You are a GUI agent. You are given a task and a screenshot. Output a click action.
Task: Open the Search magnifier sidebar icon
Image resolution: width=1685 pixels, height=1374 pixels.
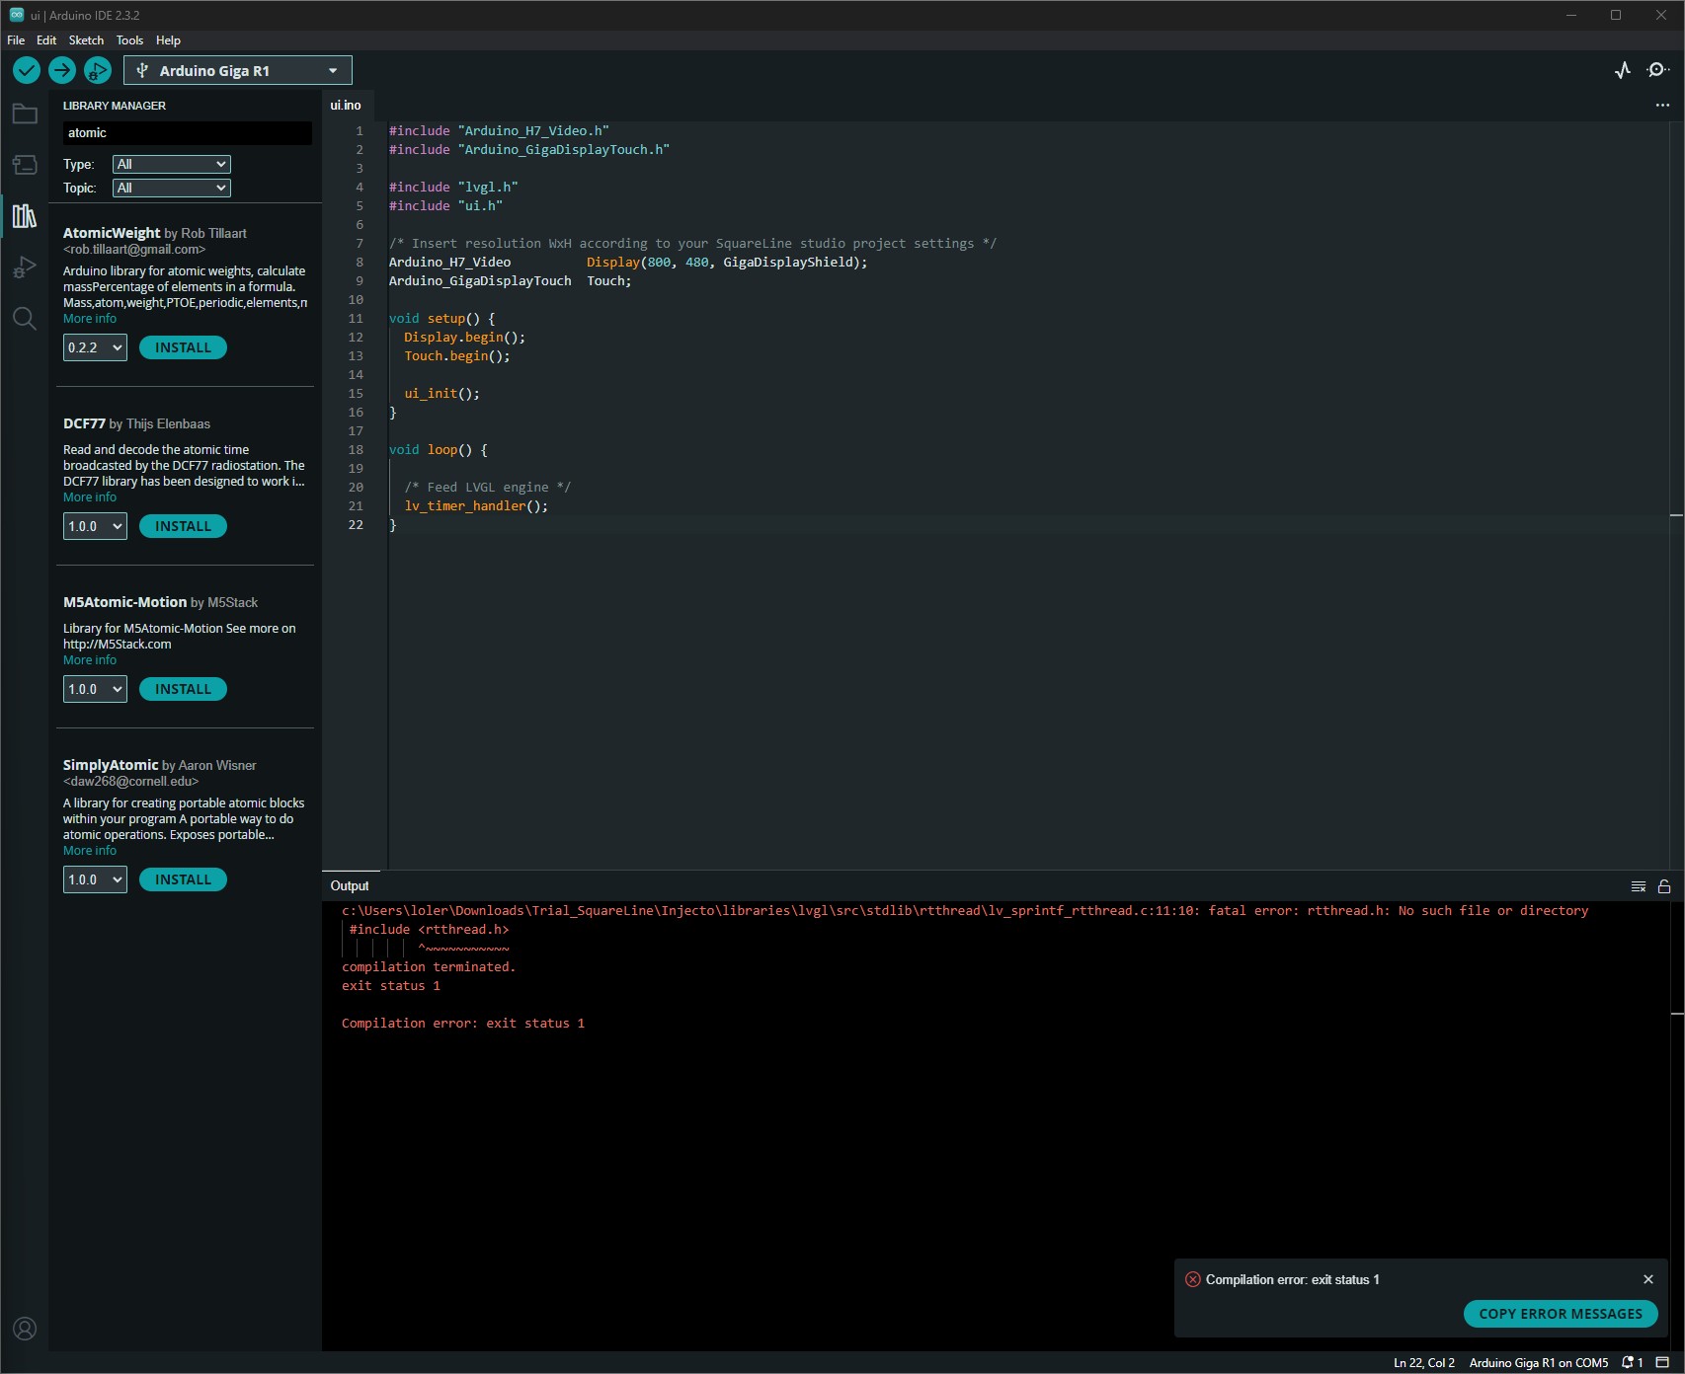[x=25, y=319]
